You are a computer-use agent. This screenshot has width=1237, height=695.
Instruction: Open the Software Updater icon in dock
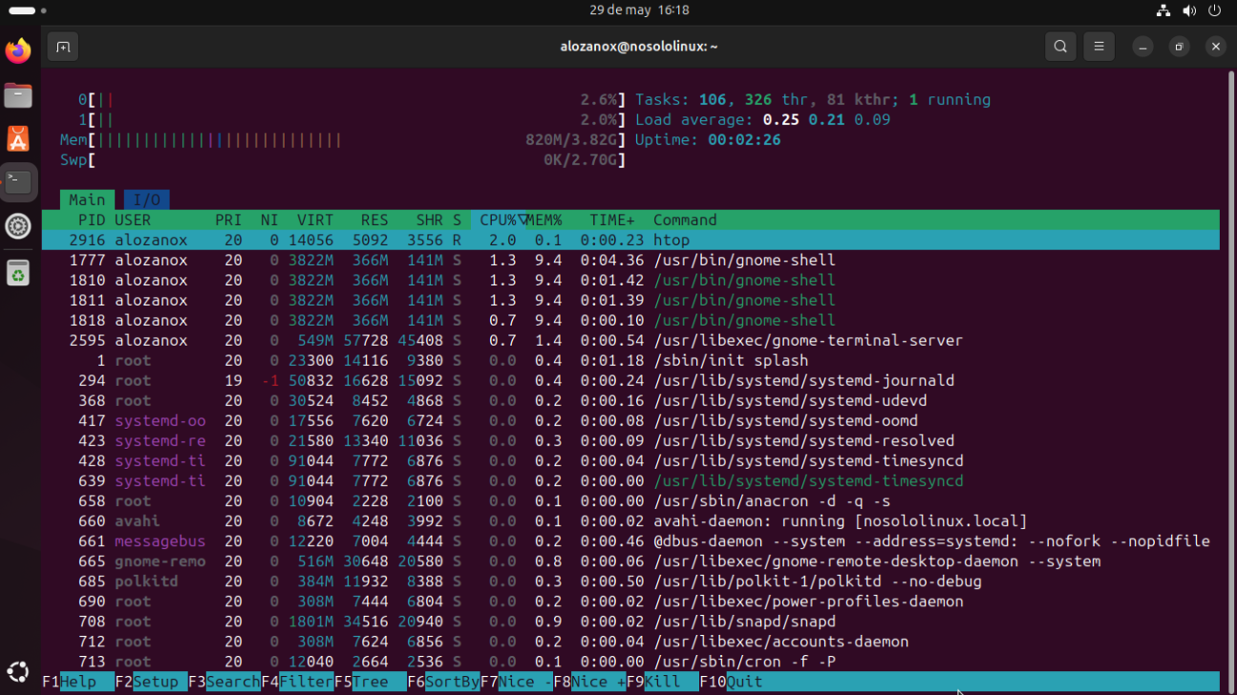[17, 273]
